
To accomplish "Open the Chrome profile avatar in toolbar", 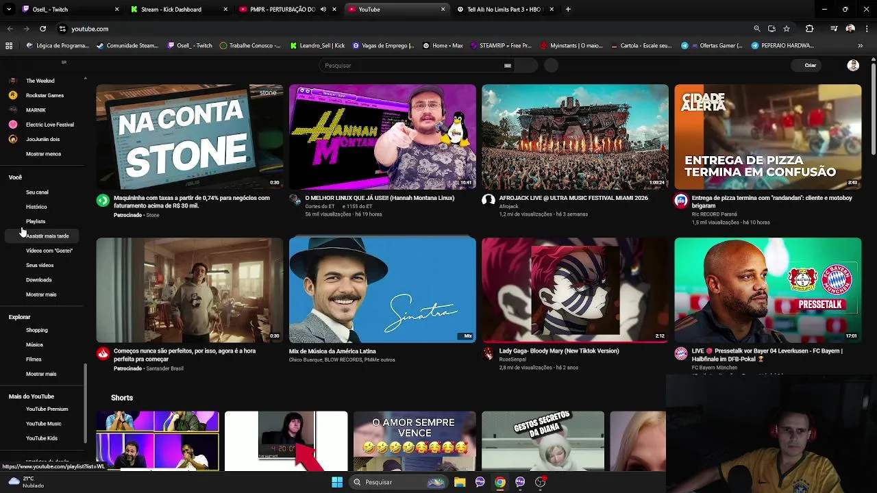I will click(x=850, y=29).
